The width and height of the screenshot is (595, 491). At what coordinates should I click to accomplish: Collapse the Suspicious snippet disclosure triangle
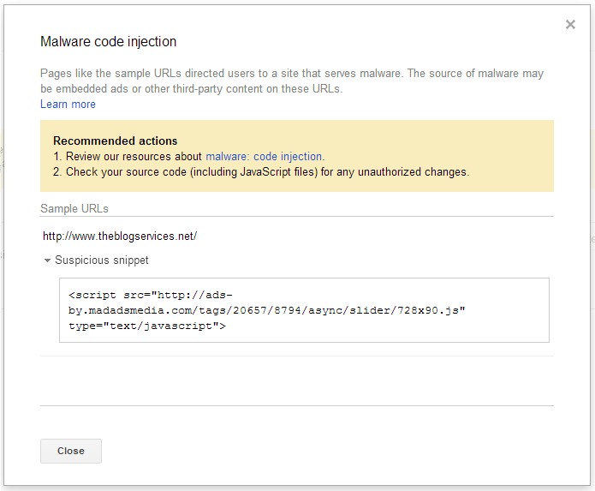coord(47,260)
